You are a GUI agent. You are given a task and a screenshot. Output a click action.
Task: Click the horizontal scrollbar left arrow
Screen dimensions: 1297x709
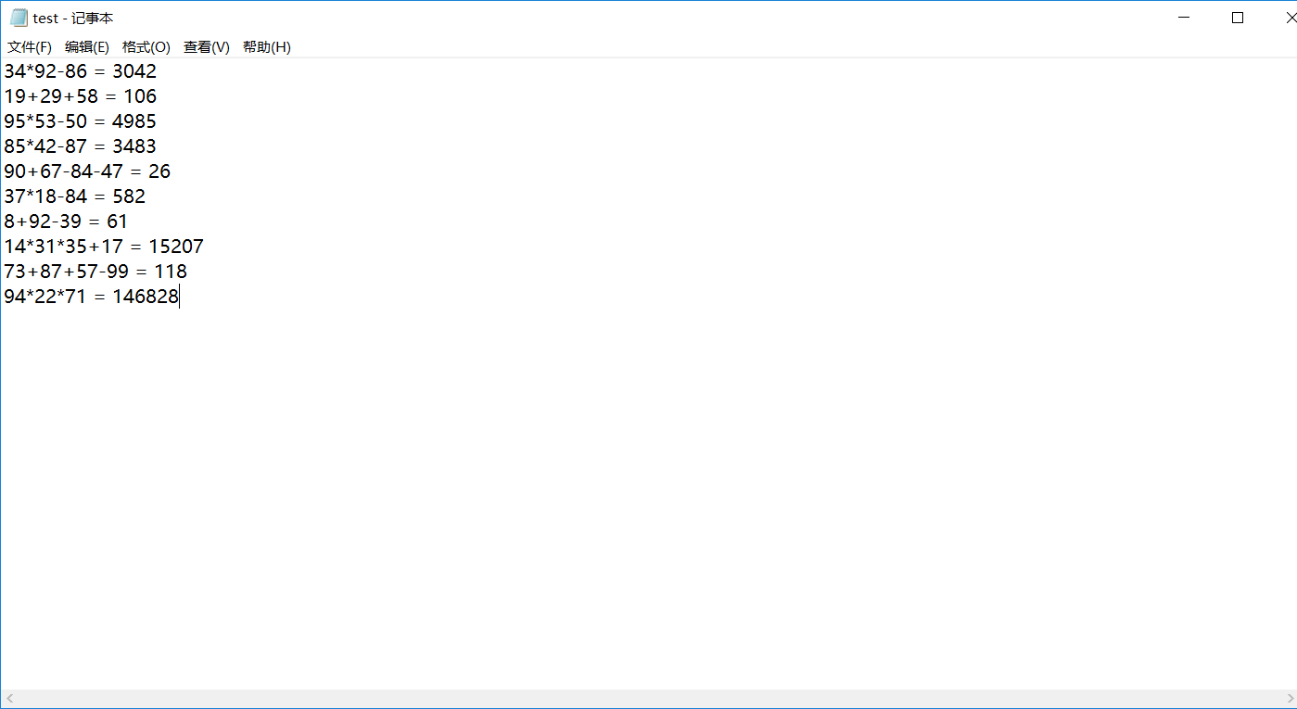[9, 698]
